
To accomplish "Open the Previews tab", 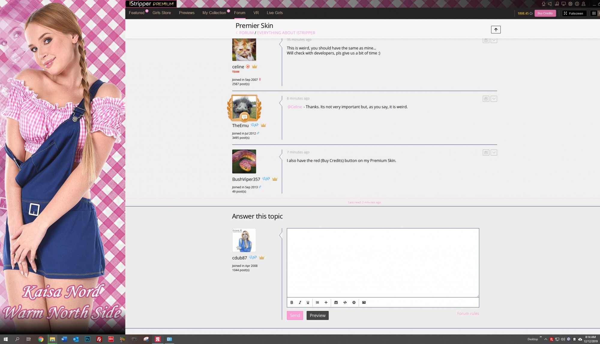I will click(187, 13).
